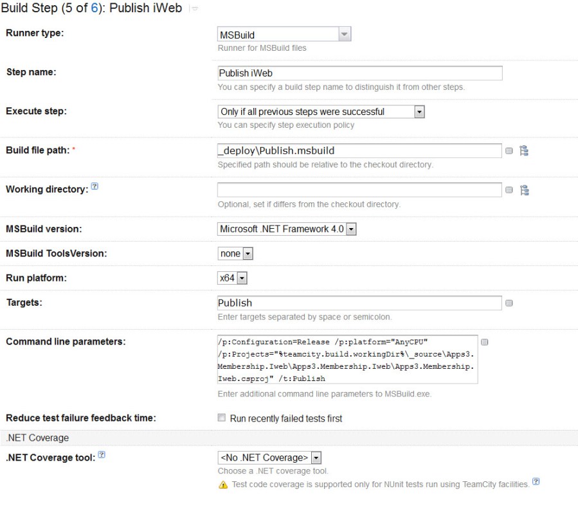
Task: Open help link after NUnit coverage warning
Action: pos(536,482)
